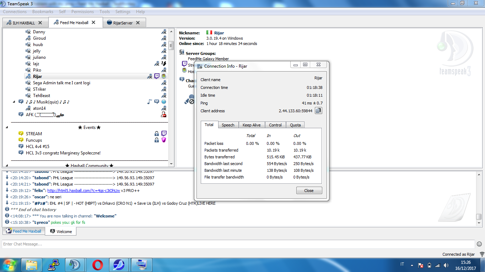This screenshot has height=272, width=485.
Task: Open the Keep Alive tab in Connection Info
Action: click(x=252, y=125)
